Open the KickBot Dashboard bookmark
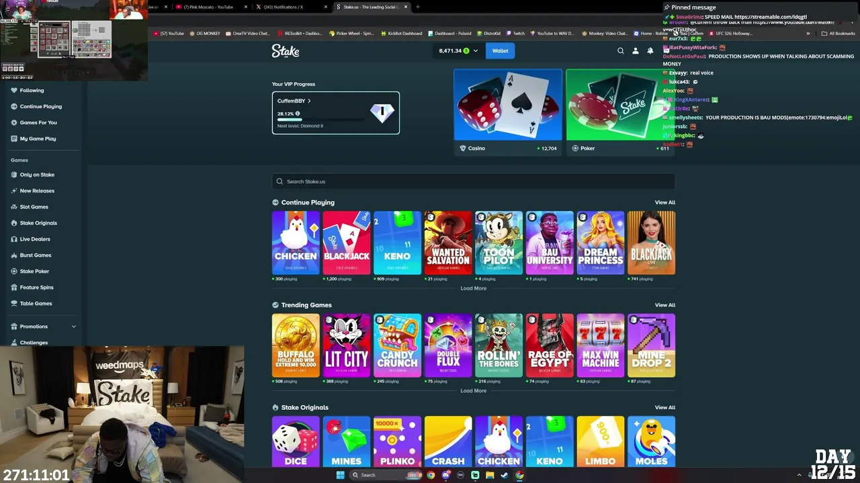 tap(402, 34)
